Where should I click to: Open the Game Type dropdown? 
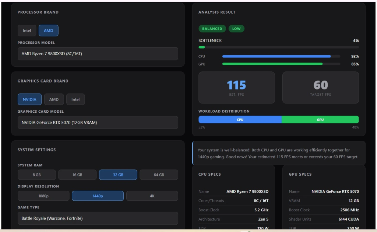tap(98, 218)
